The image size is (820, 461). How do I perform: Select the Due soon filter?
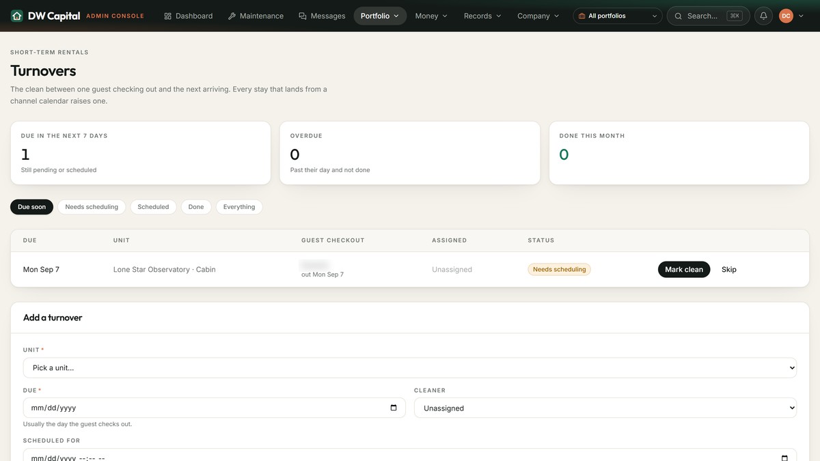pyautogui.click(x=32, y=207)
